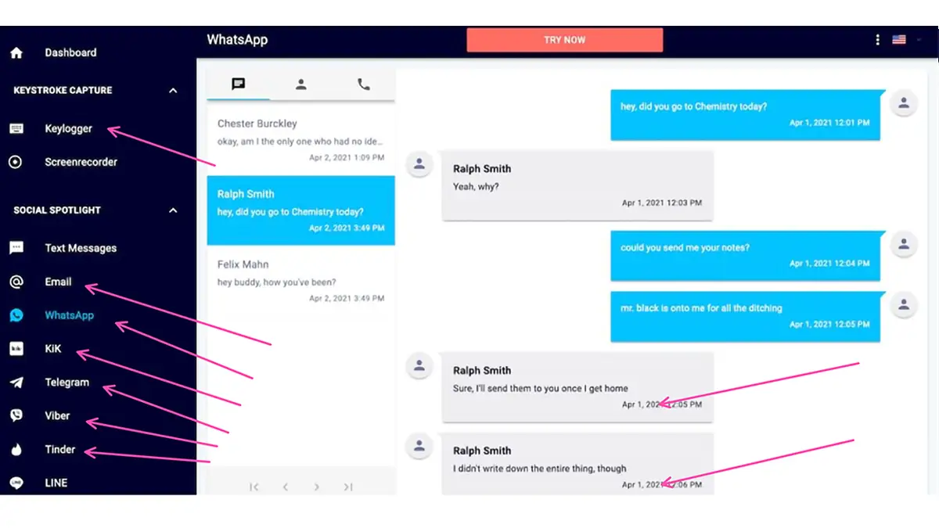Go to previous page of conversations
The image size is (939, 528).
click(x=286, y=487)
